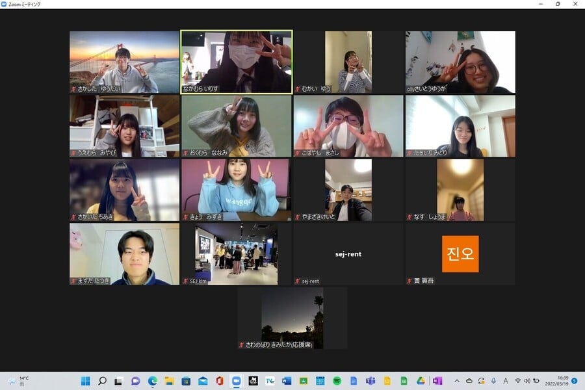Open the Wi-Fi network status icon
The height and width of the screenshot is (390, 585).
517,381
